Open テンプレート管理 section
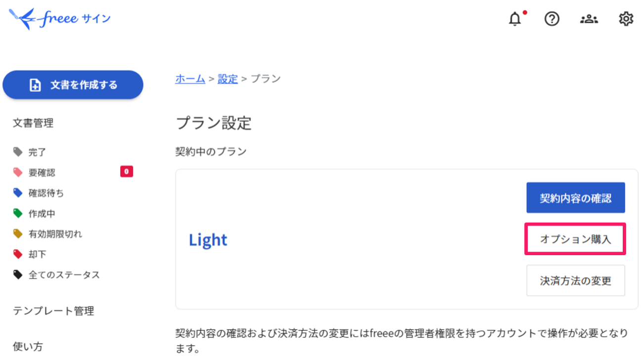This screenshot has width=643, height=362. click(x=53, y=311)
